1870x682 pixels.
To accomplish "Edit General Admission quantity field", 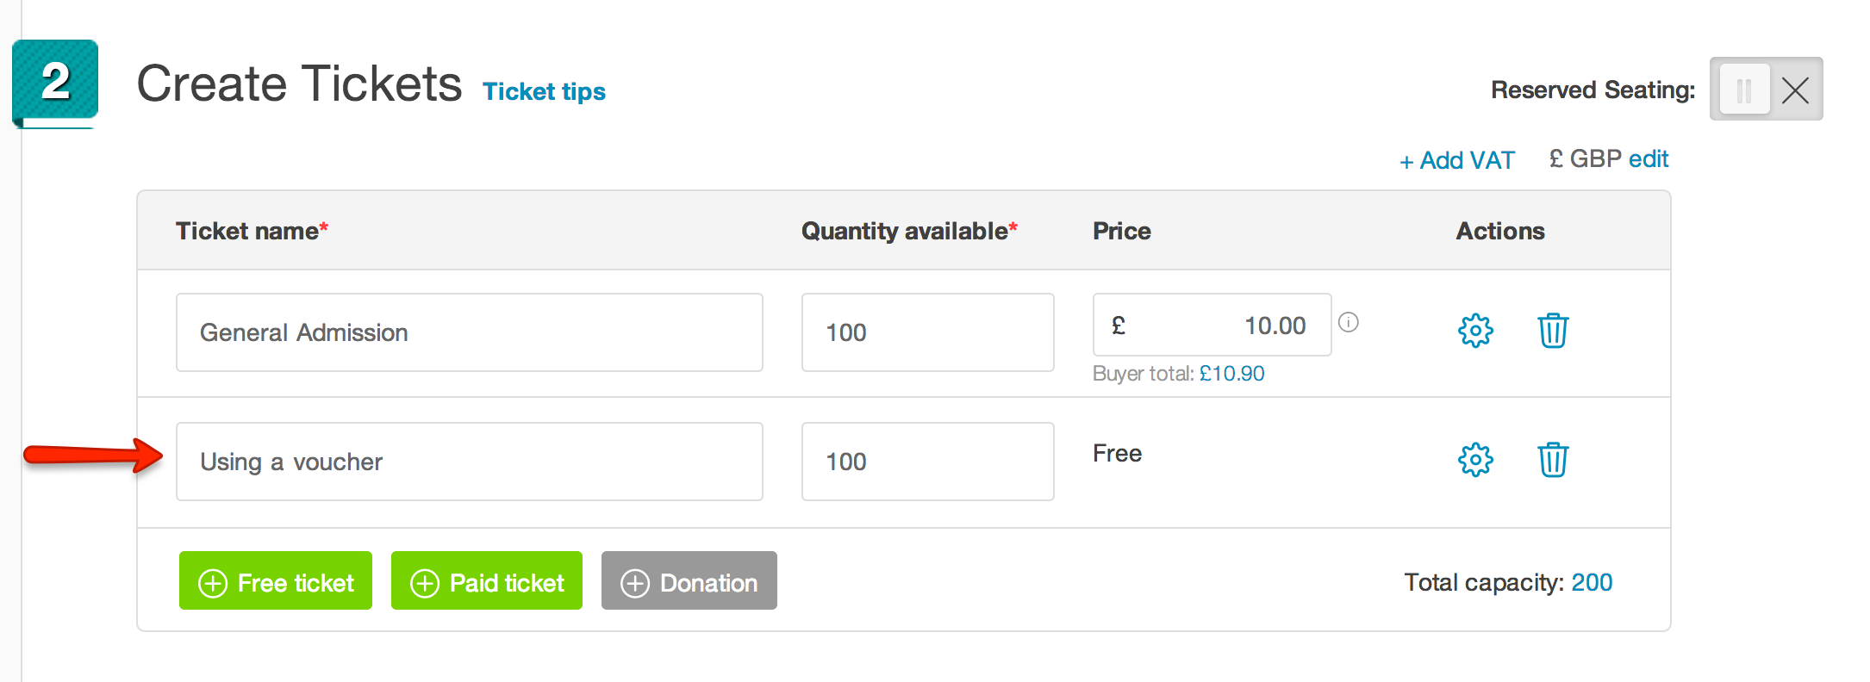I will [928, 332].
